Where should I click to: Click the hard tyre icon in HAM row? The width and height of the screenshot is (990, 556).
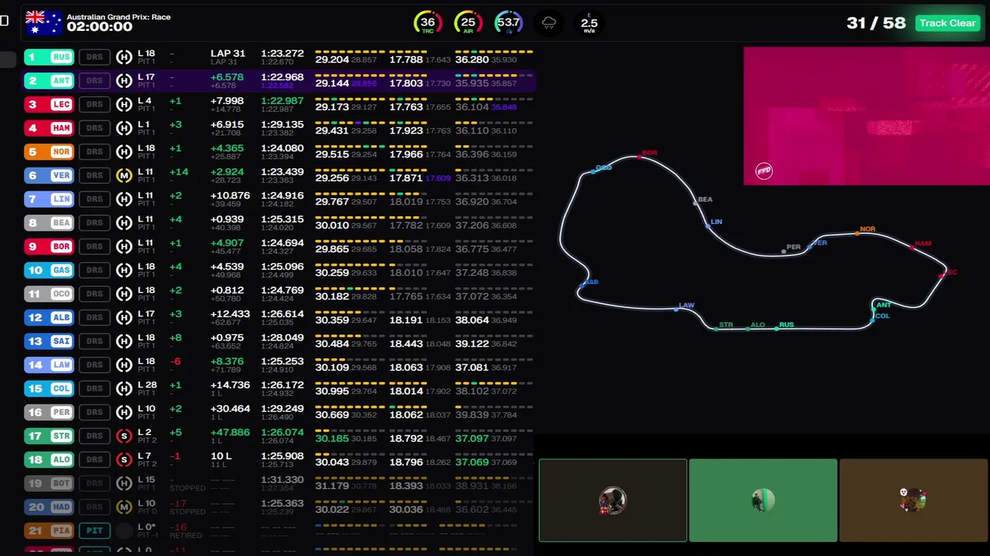124,128
